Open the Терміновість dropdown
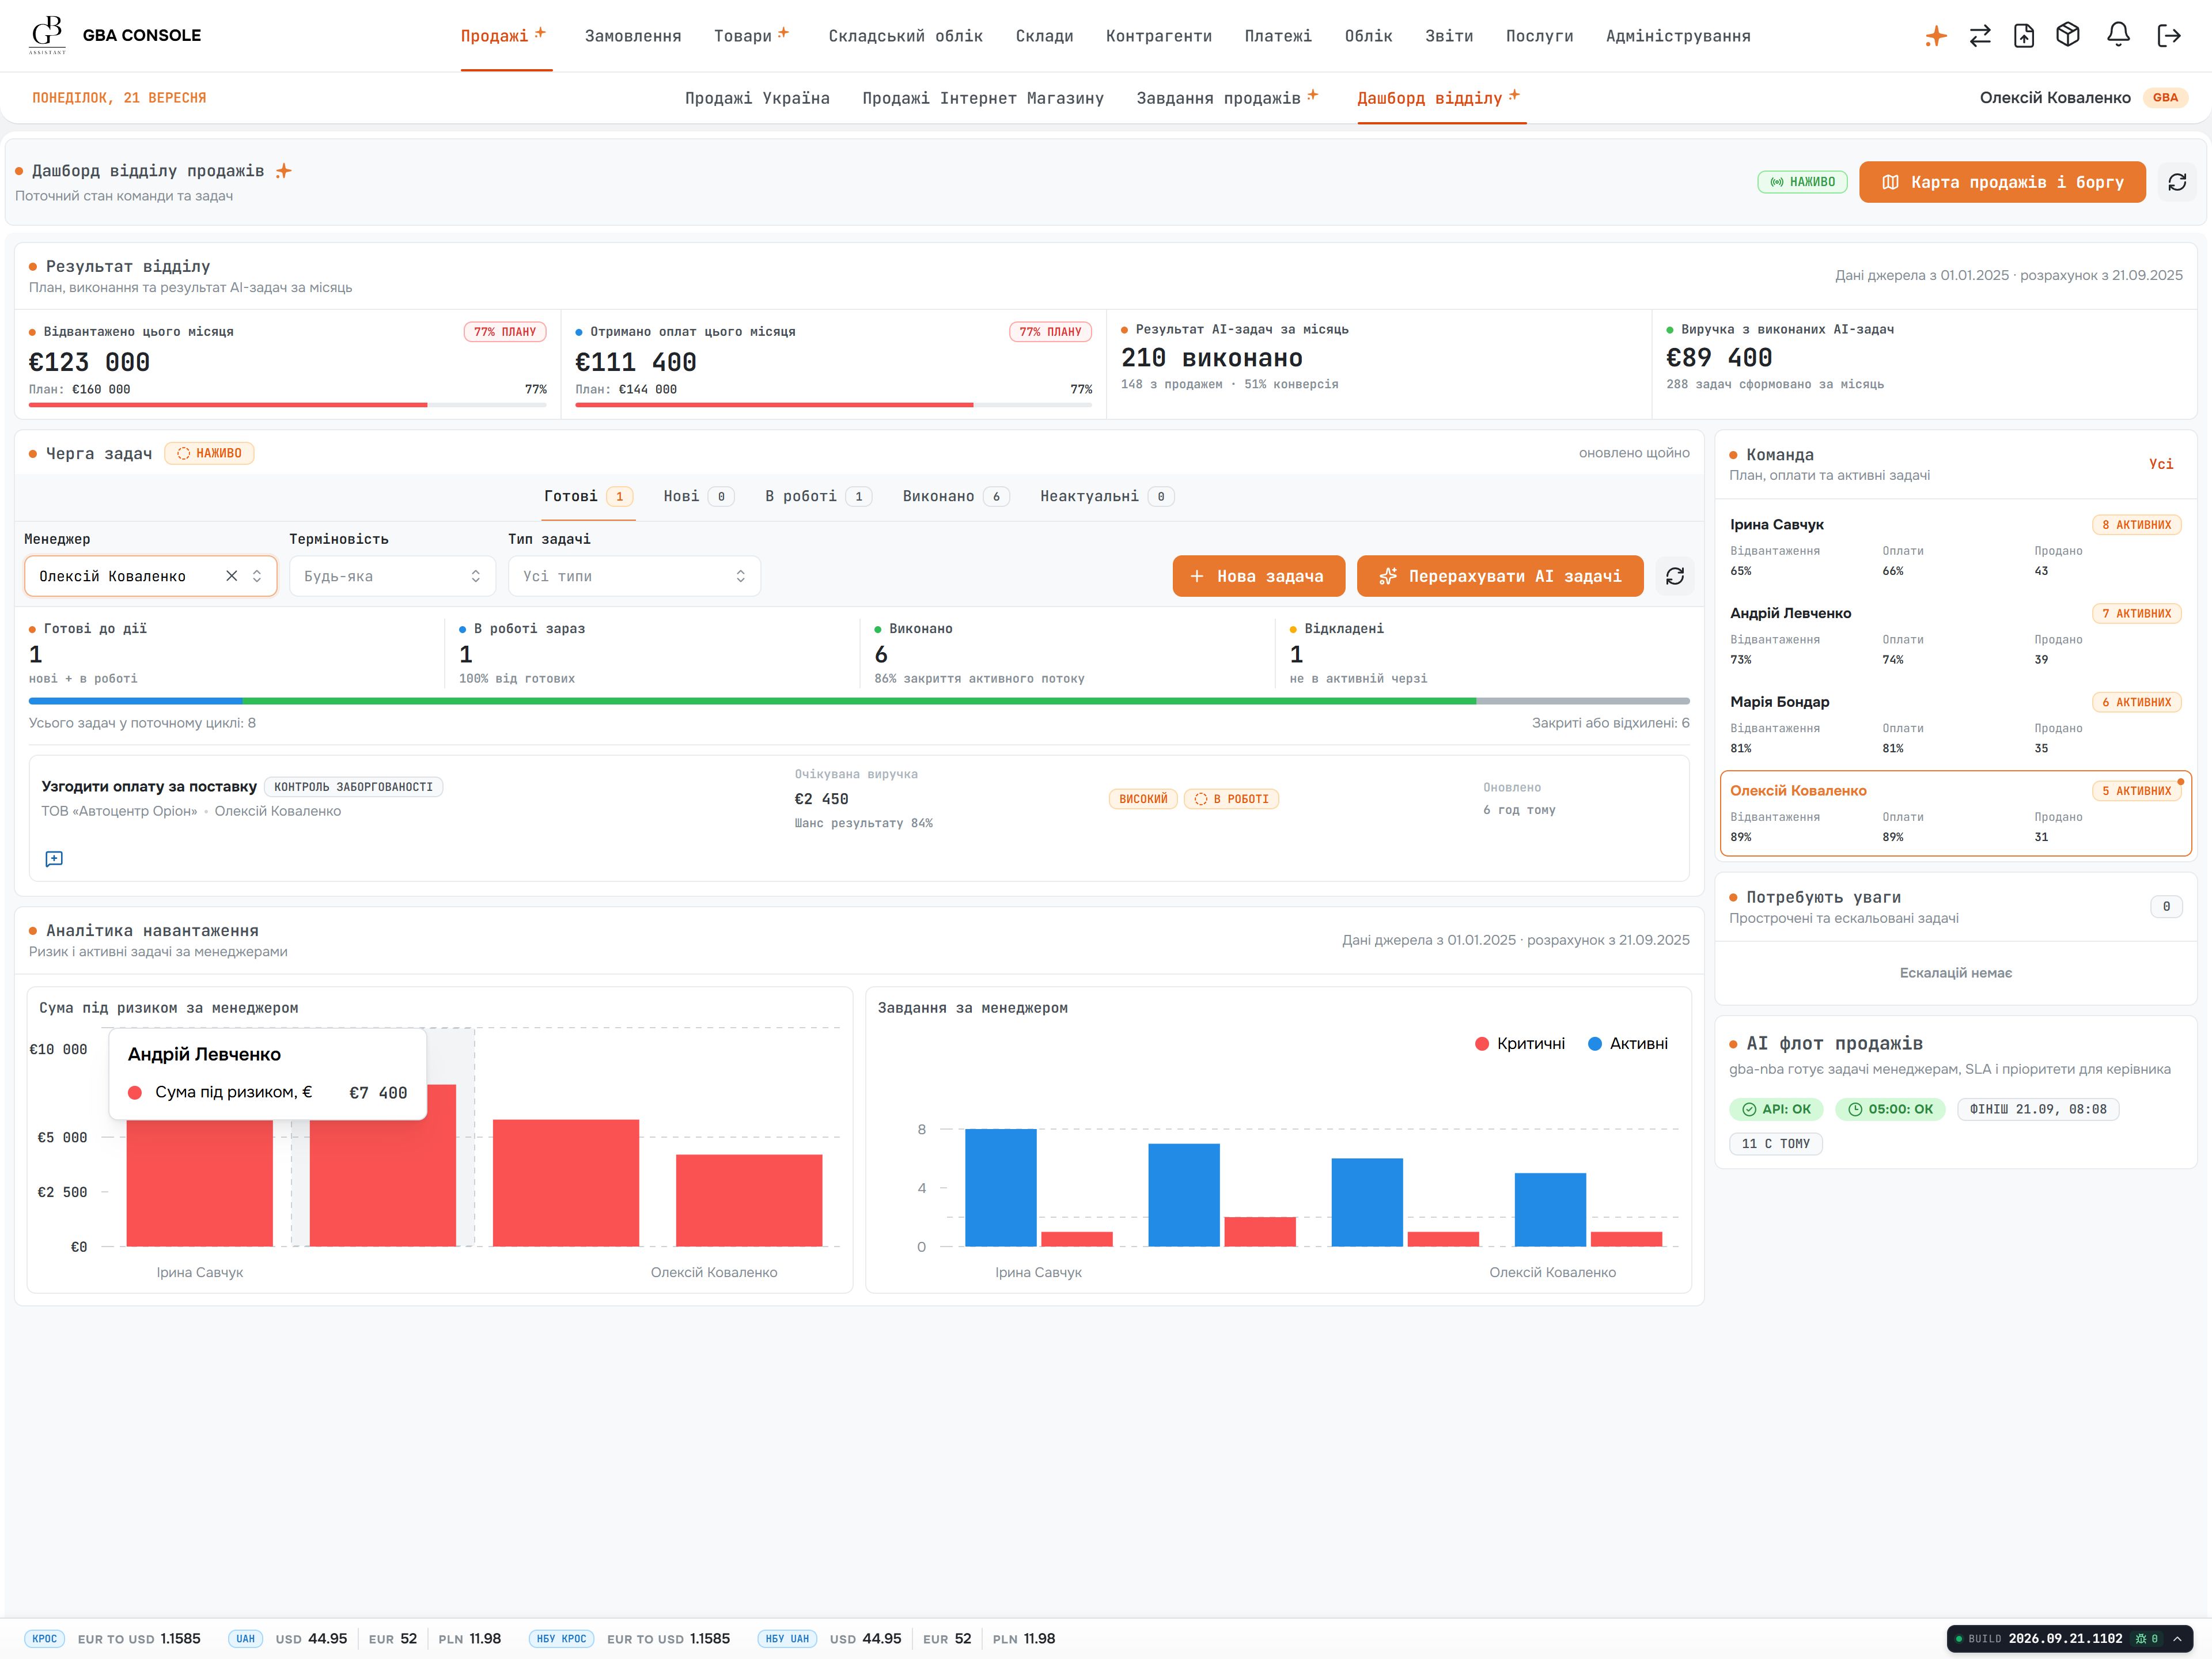Screen dimensions: 2212x1659 (x=392, y=576)
